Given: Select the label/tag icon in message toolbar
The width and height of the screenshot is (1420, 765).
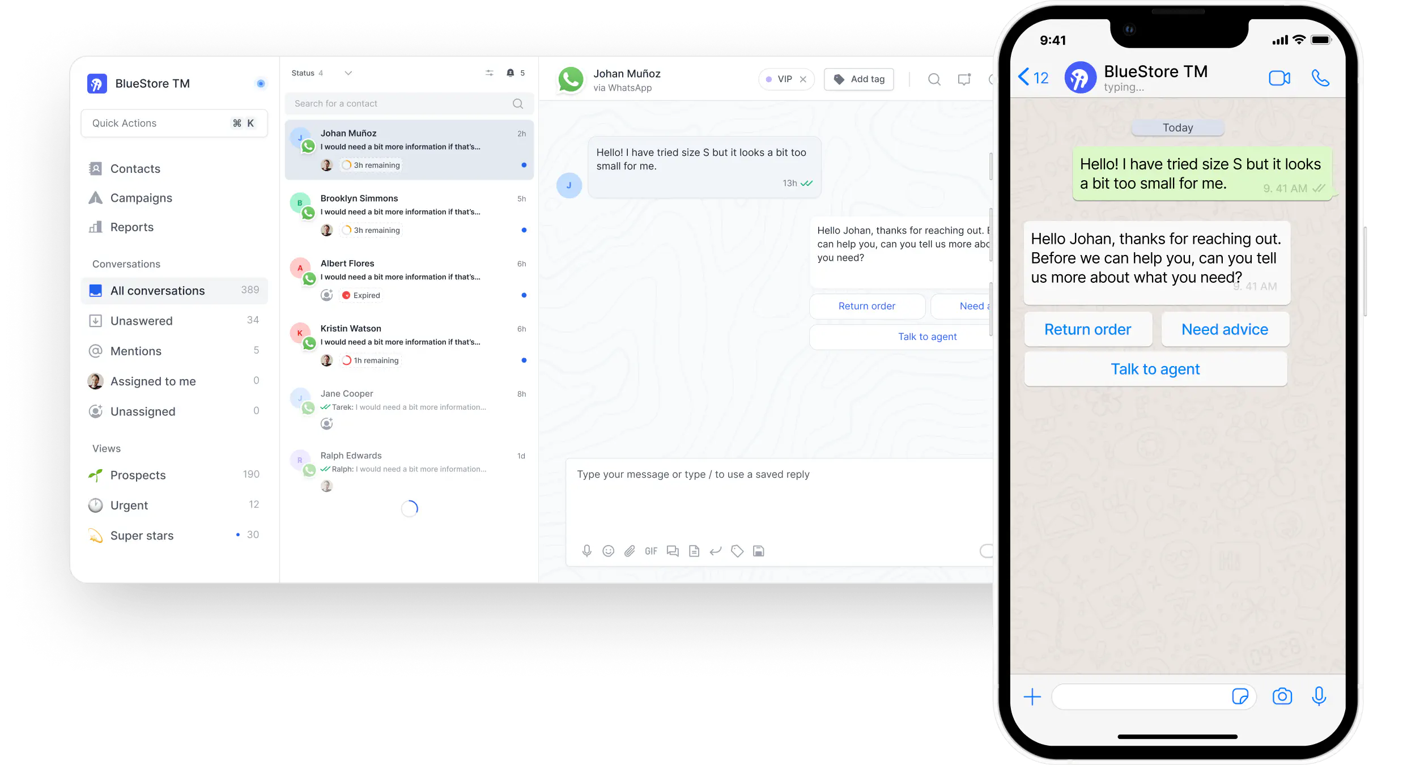Looking at the screenshot, I should 737,551.
